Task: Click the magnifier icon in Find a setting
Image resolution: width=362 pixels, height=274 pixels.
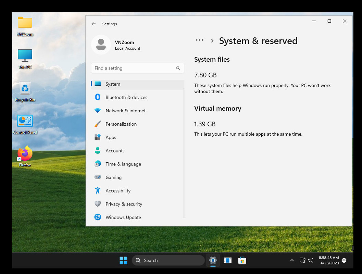Action: click(178, 68)
